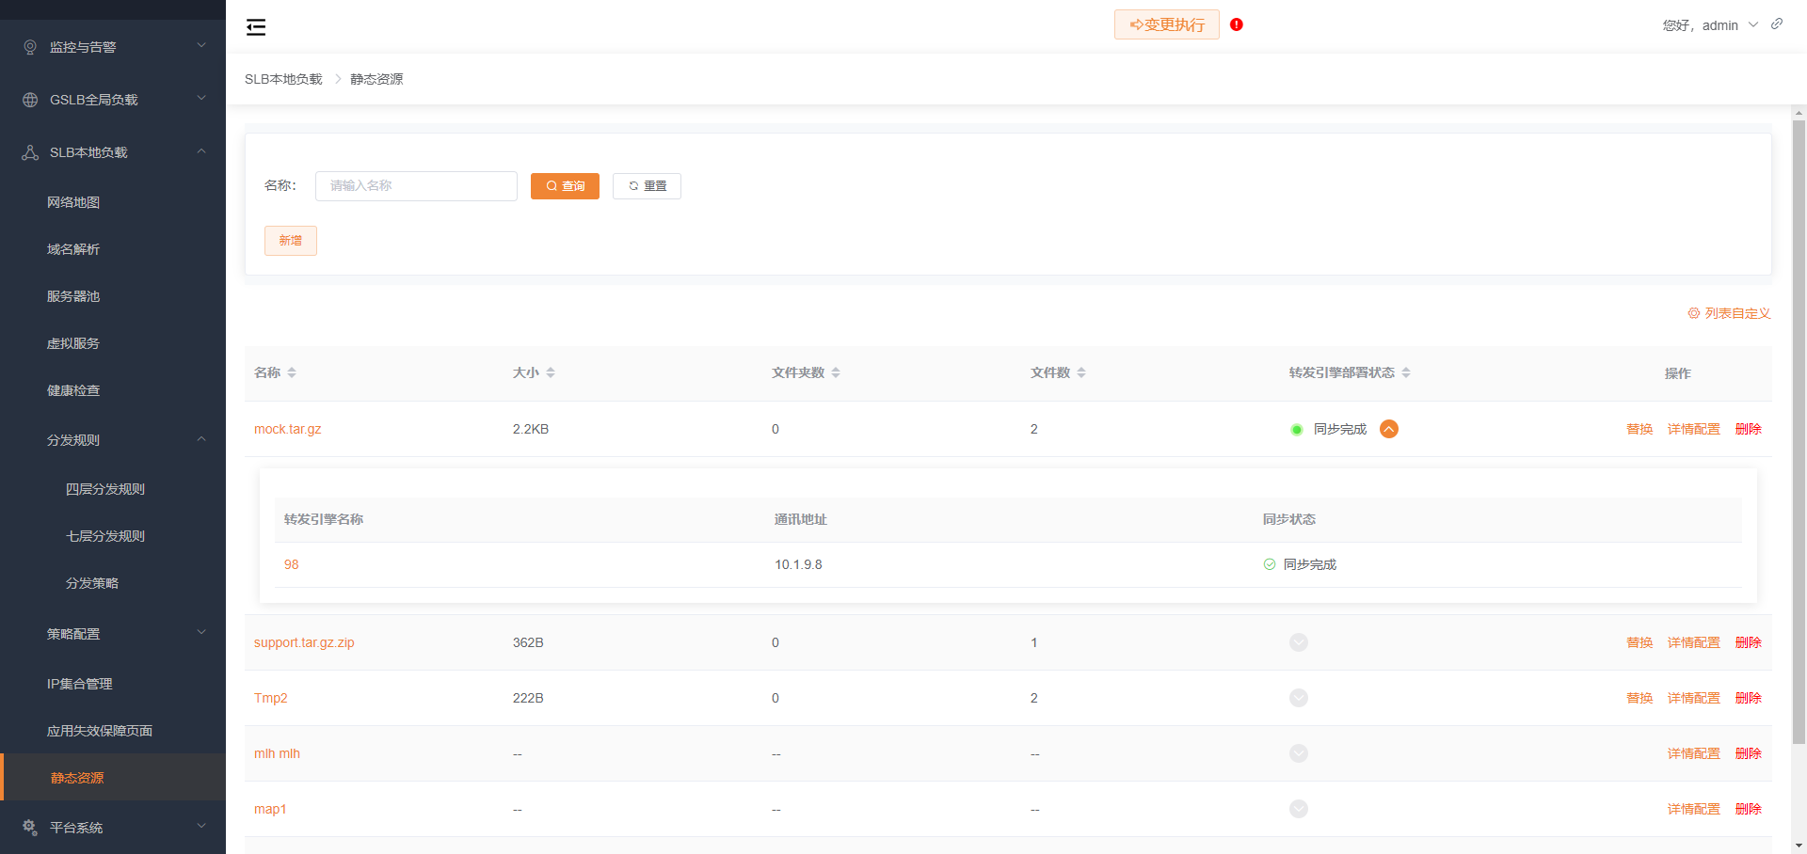Click the 名称 column sort icon
Image resolution: width=1807 pixels, height=854 pixels.
click(x=292, y=373)
